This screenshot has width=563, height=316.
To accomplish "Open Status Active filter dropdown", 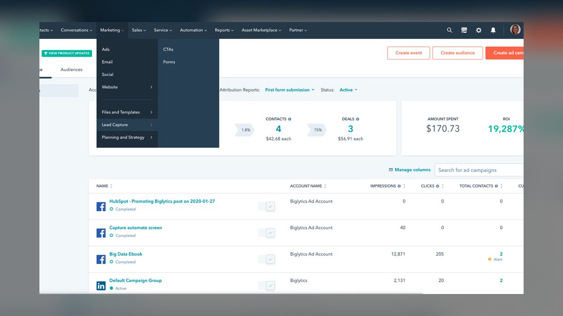I will click(x=349, y=90).
